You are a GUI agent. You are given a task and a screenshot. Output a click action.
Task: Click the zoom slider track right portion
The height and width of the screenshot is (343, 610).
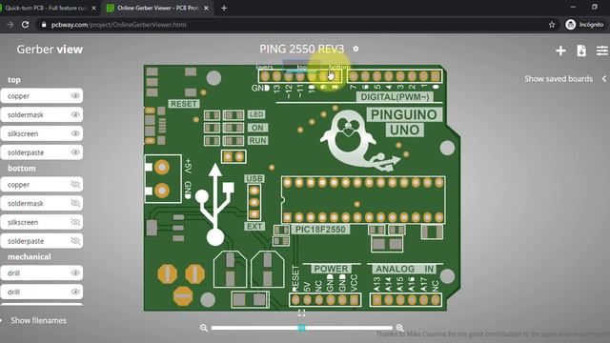tap(349, 328)
